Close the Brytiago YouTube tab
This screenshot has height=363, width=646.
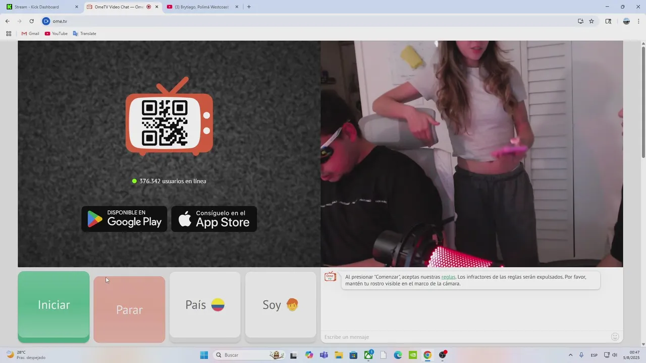point(237,7)
